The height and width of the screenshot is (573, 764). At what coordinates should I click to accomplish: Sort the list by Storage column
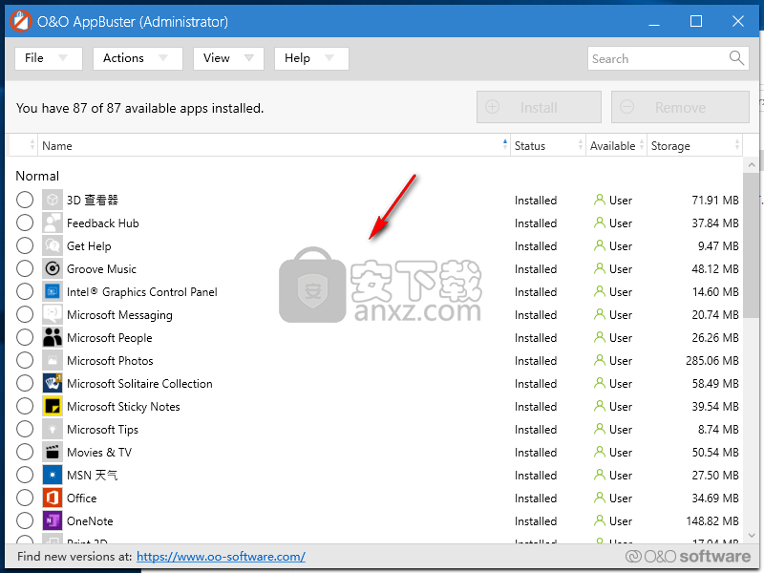pos(694,146)
